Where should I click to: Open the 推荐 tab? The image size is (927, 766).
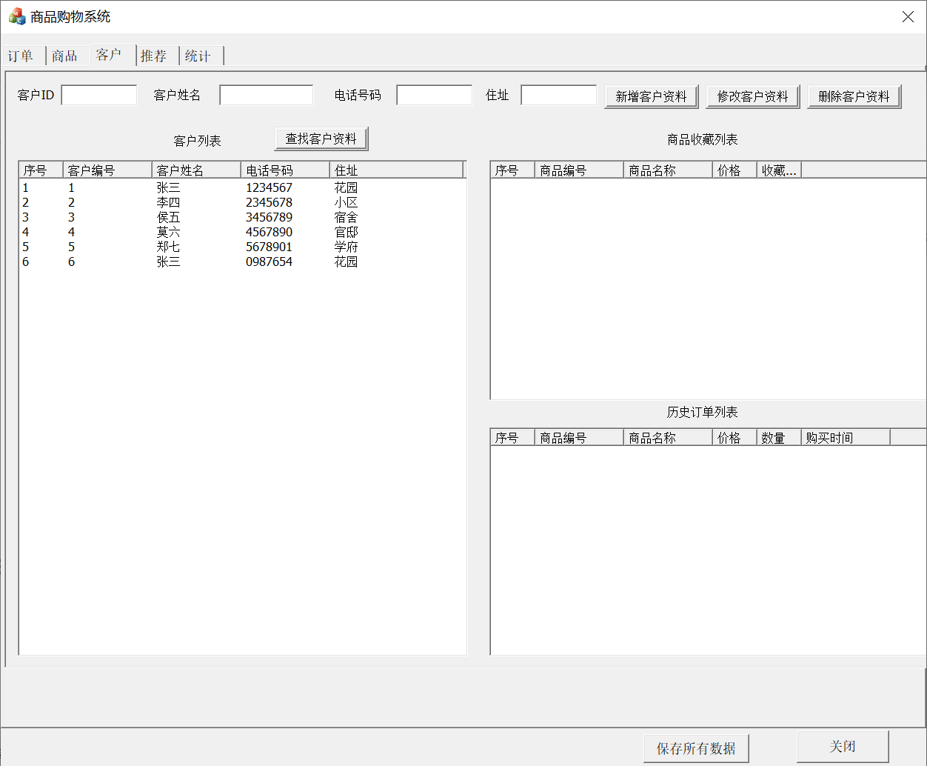tap(157, 56)
